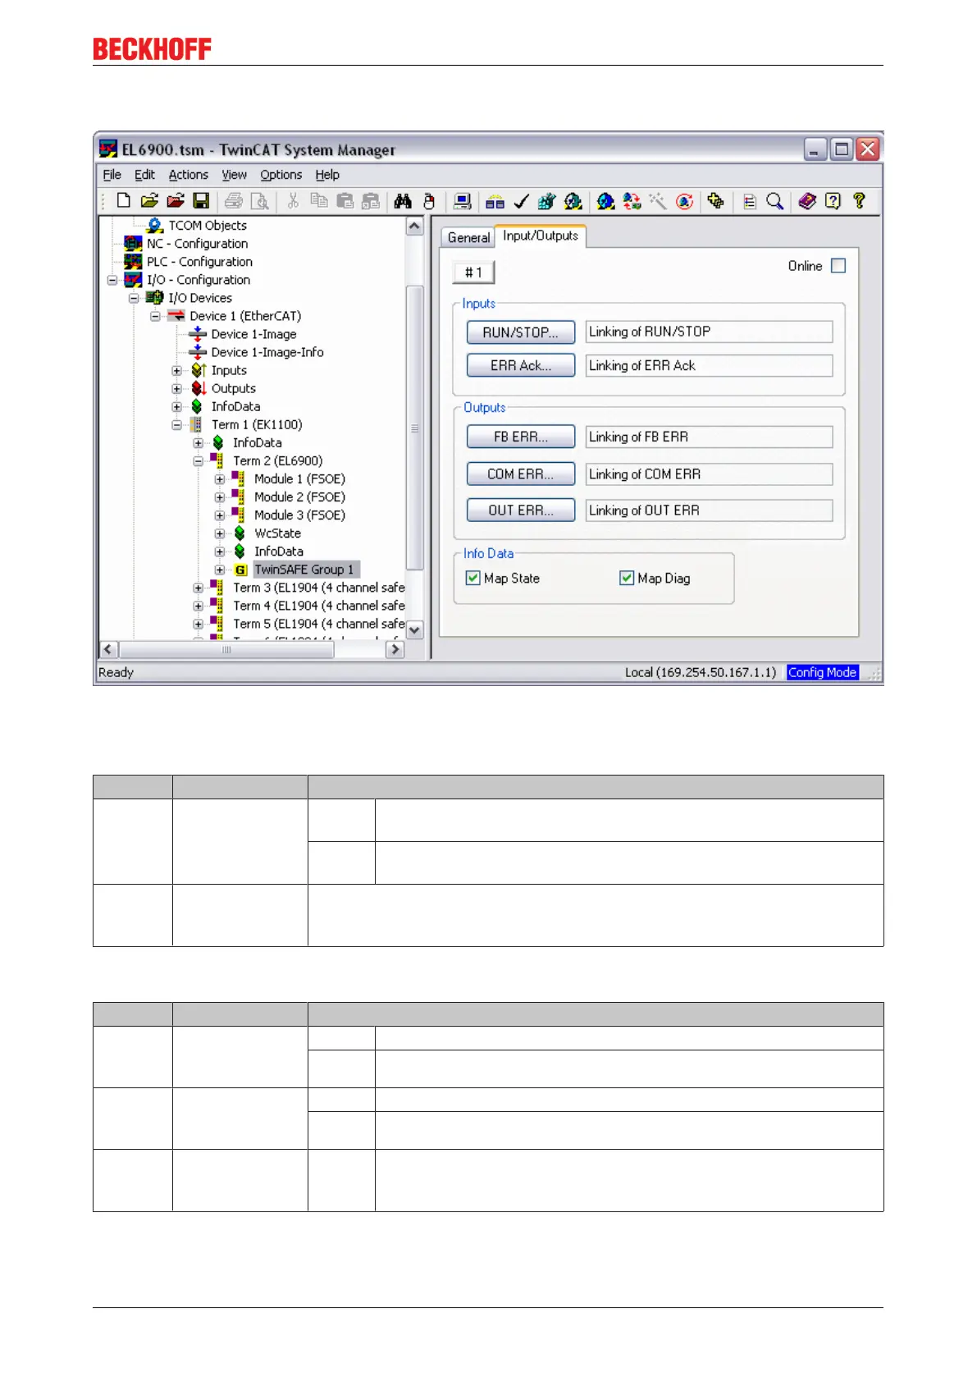Select TwinSAFE Group 1 in the tree
This screenshot has height=1382, width=977.
[x=304, y=570]
